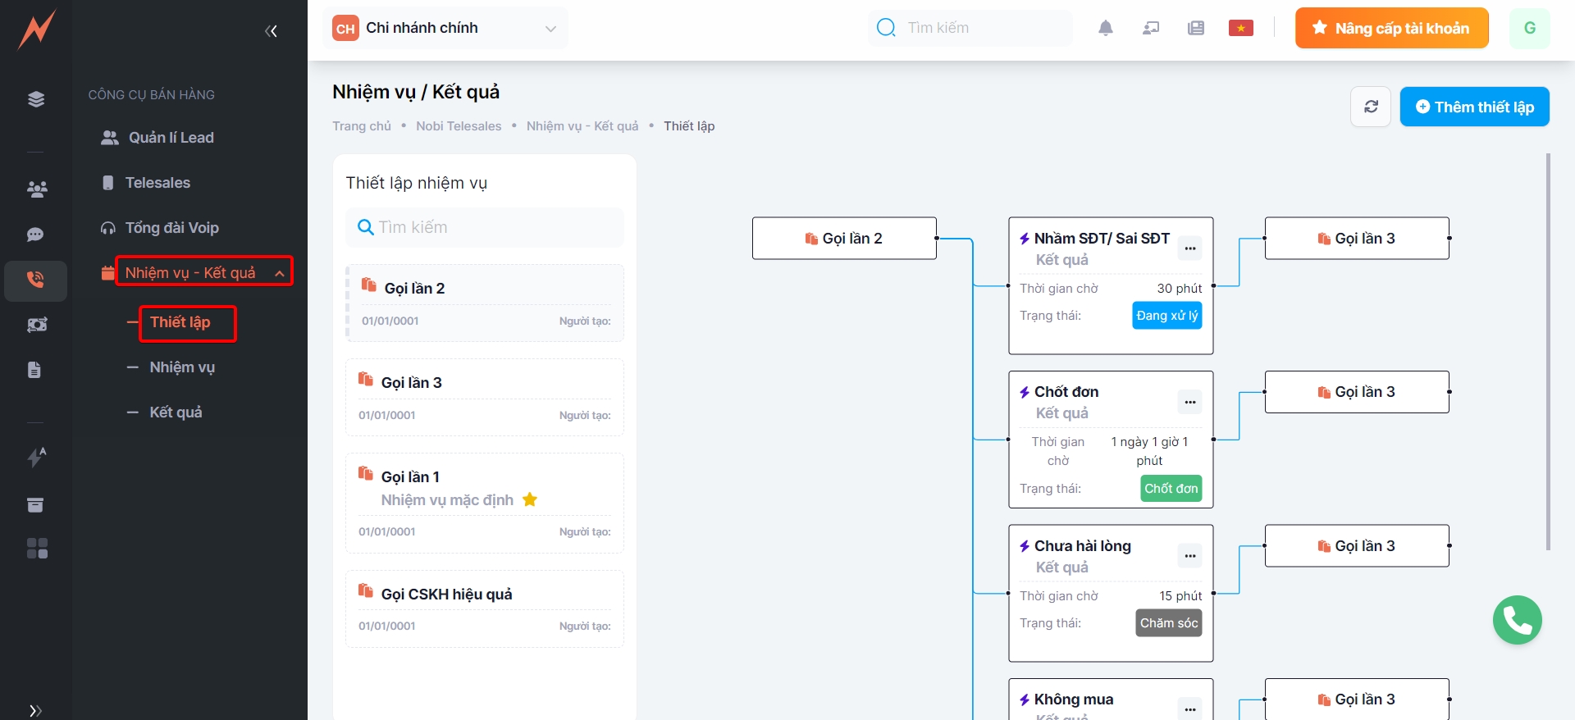Viewport: 1575px width, 720px height.
Task: Select Quản lí Lead in the sidebar
Action: tap(171, 138)
